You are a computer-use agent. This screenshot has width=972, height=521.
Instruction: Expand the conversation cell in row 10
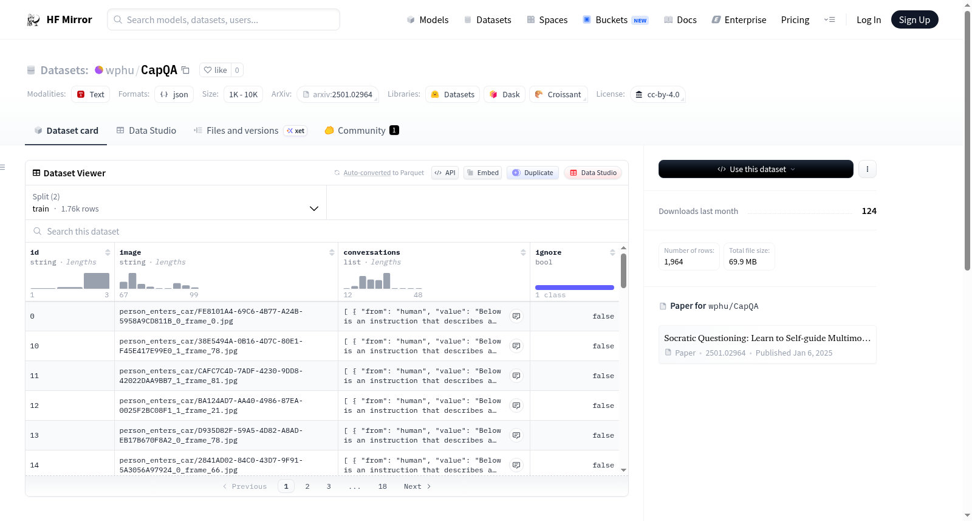(x=516, y=346)
